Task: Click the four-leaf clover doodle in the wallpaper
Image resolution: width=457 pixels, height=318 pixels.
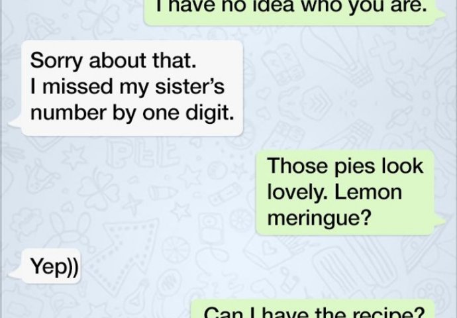Action: (99, 189)
